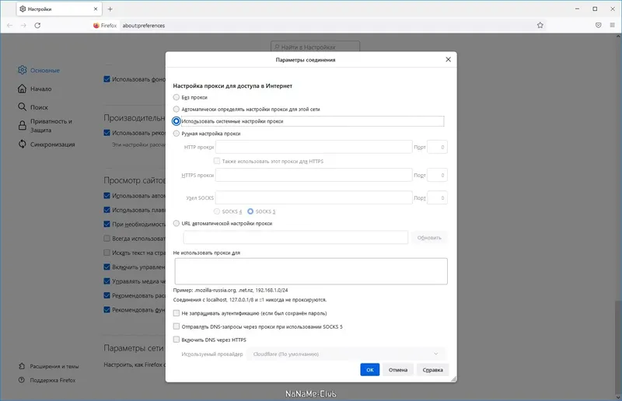Image resolution: width=622 pixels, height=401 pixels.
Task: Click the dialog resize grip corner
Action: pos(453,379)
